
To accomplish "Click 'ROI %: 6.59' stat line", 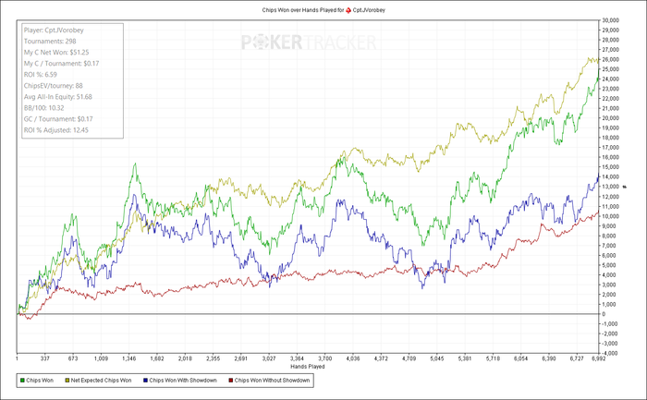I will pos(41,75).
